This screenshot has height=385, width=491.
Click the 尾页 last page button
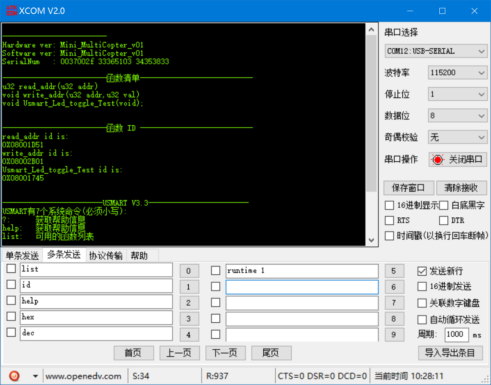(271, 353)
